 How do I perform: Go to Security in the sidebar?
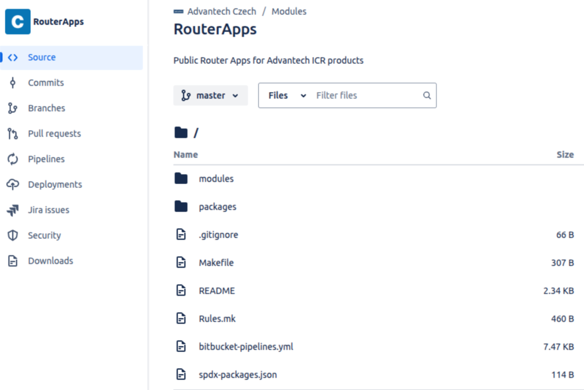point(44,235)
